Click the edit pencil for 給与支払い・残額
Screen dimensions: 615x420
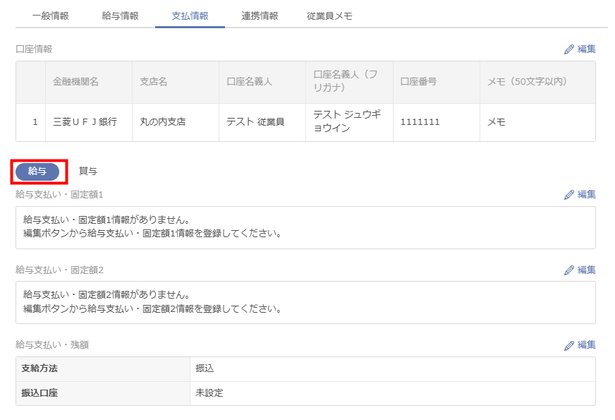point(569,345)
